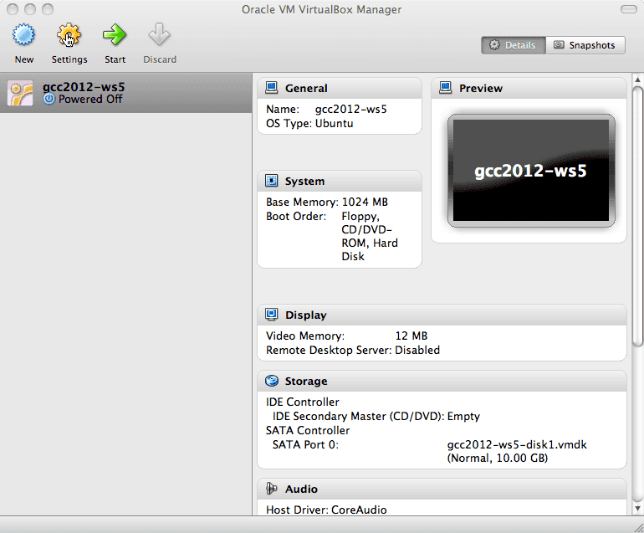
Task: Click the details pane vertical scrollbar
Action: click(637, 218)
